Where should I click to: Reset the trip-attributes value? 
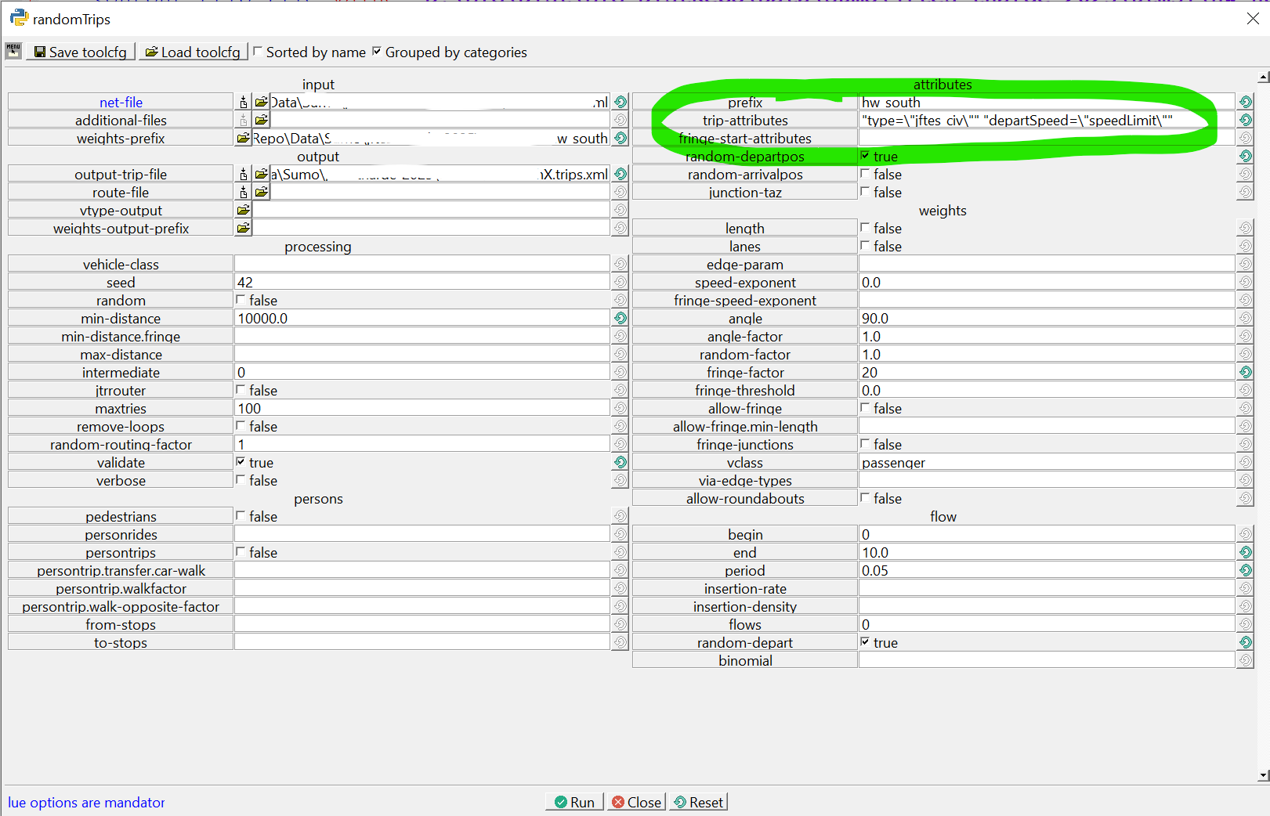click(x=1245, y=120)
